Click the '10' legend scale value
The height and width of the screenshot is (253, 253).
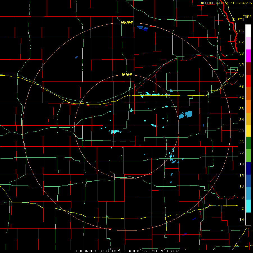coord(241,186)
